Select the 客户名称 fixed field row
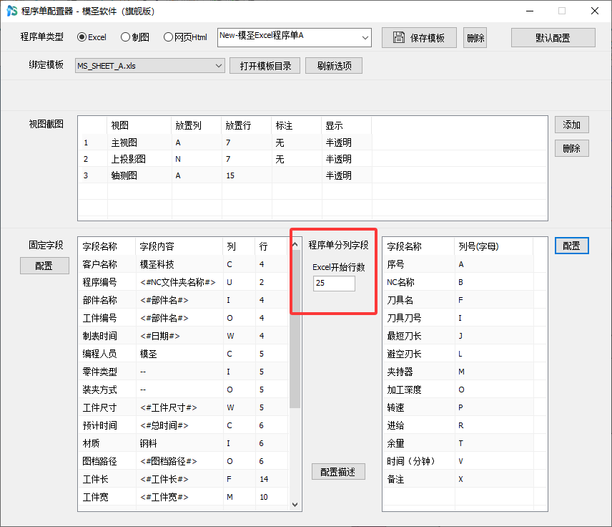612x527 pixels. click(x=184, y=264)
